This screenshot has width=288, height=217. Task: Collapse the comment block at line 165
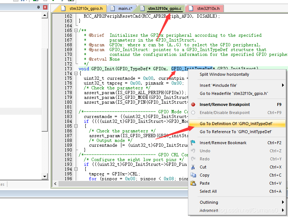pos(76,30)
